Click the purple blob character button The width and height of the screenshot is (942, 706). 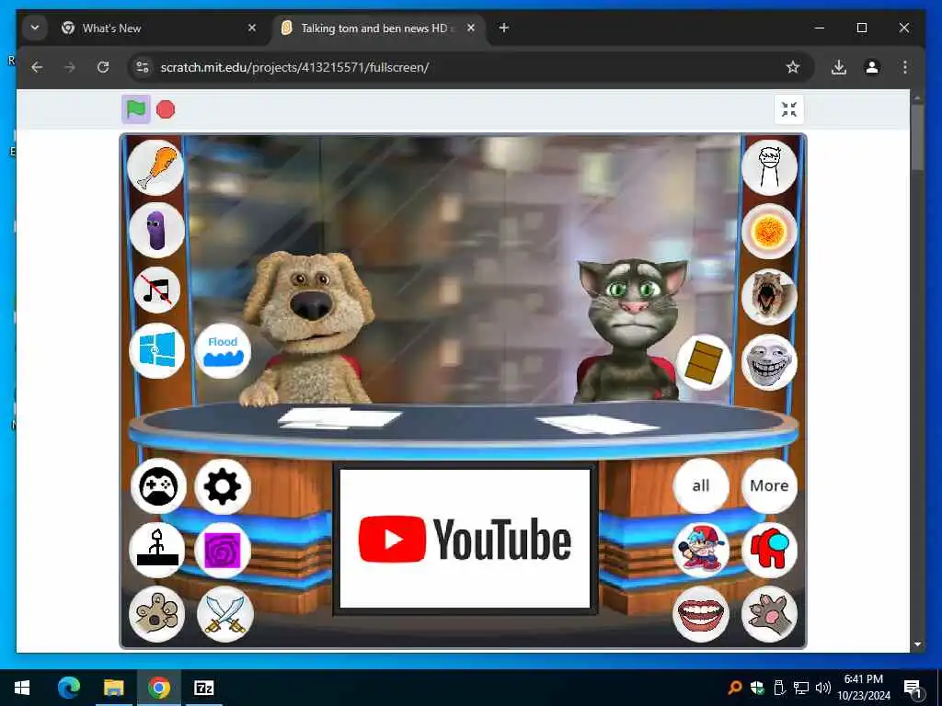click(x=156, y=230)
